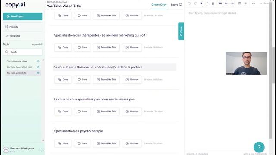Apply H2 heading style
The width and height of the screenshot is (276, 155).
coord(226,3)
